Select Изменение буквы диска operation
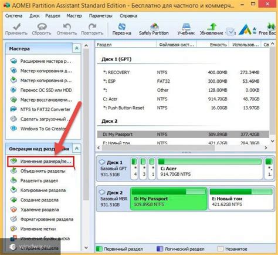 click(x=40, y=239)
